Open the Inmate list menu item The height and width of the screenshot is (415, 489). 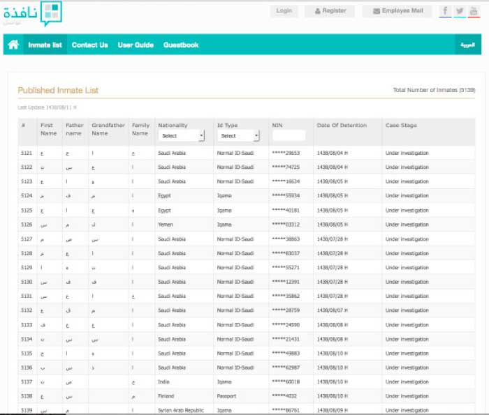[45, 45]
